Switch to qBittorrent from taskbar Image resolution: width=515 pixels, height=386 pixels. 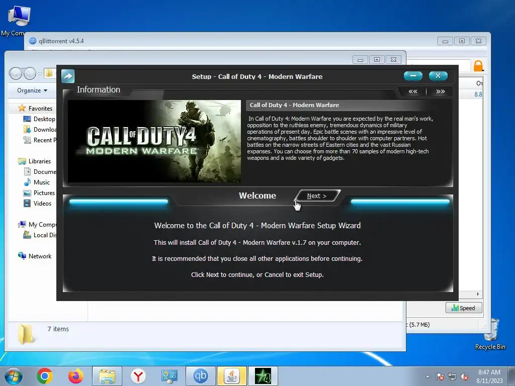point(200,376)
